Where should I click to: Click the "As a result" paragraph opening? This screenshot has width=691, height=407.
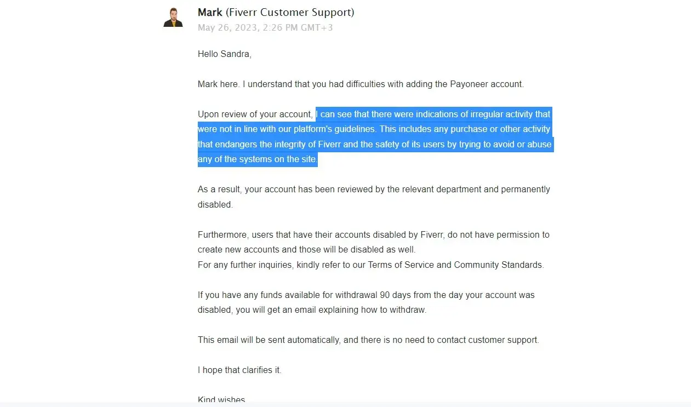tap(219, 190)
